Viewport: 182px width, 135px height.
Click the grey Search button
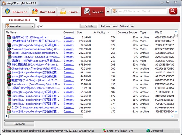89,26
